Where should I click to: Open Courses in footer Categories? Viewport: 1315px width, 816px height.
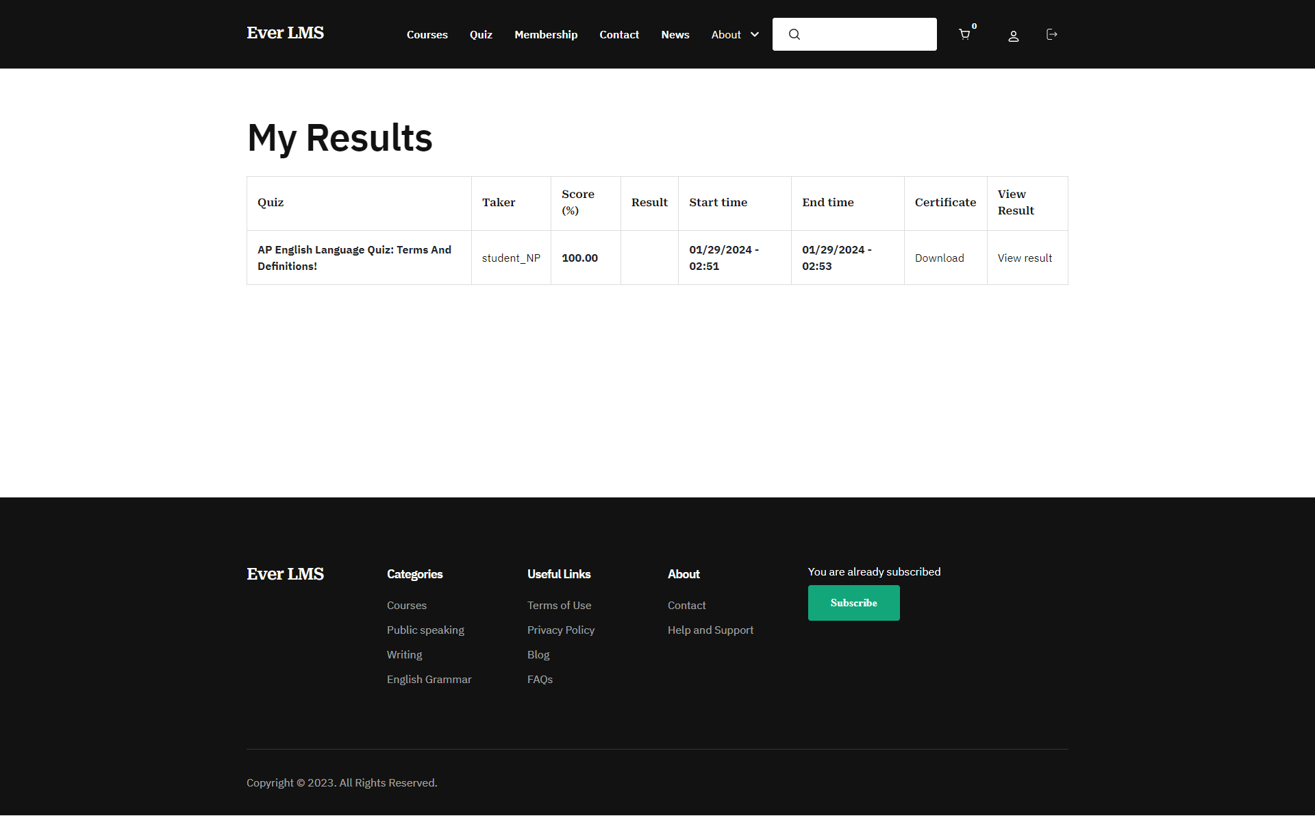pyautogui.click(x=407, y=605)
